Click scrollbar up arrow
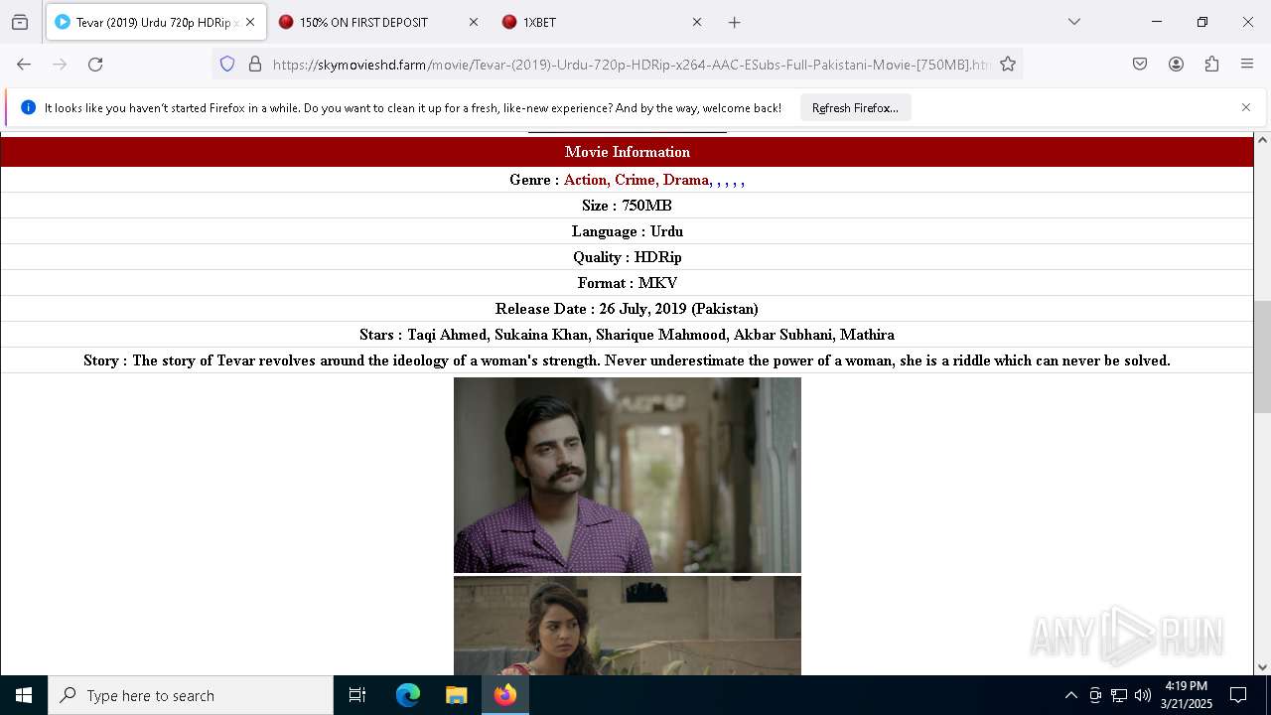The height and width of the screenshot is (715, 1271). pyautogui.click(x=1262, y=140)
